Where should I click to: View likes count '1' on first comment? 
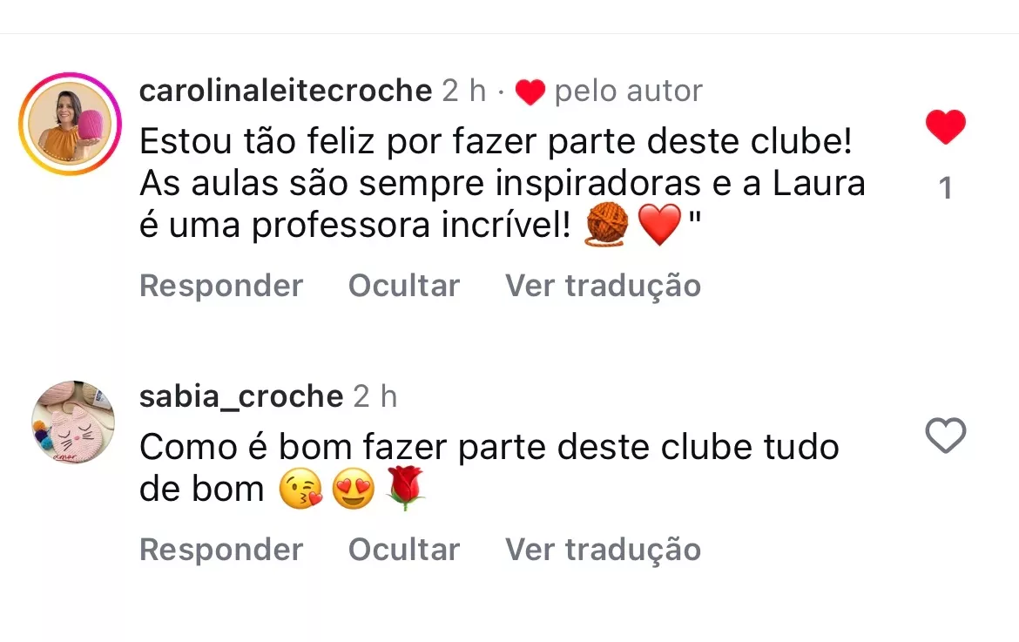946,188
